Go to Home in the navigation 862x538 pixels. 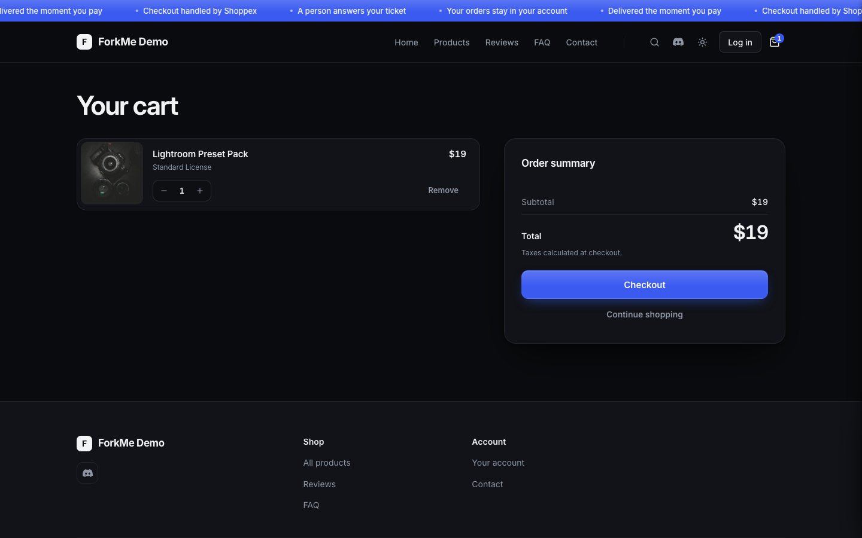[x=406, y=42]
